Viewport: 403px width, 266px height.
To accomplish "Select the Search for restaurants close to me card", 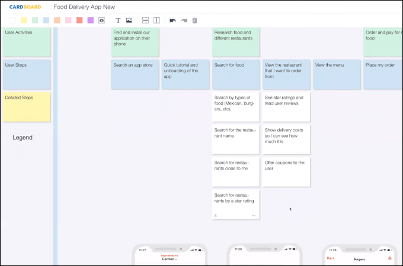I will coord(236,172).
